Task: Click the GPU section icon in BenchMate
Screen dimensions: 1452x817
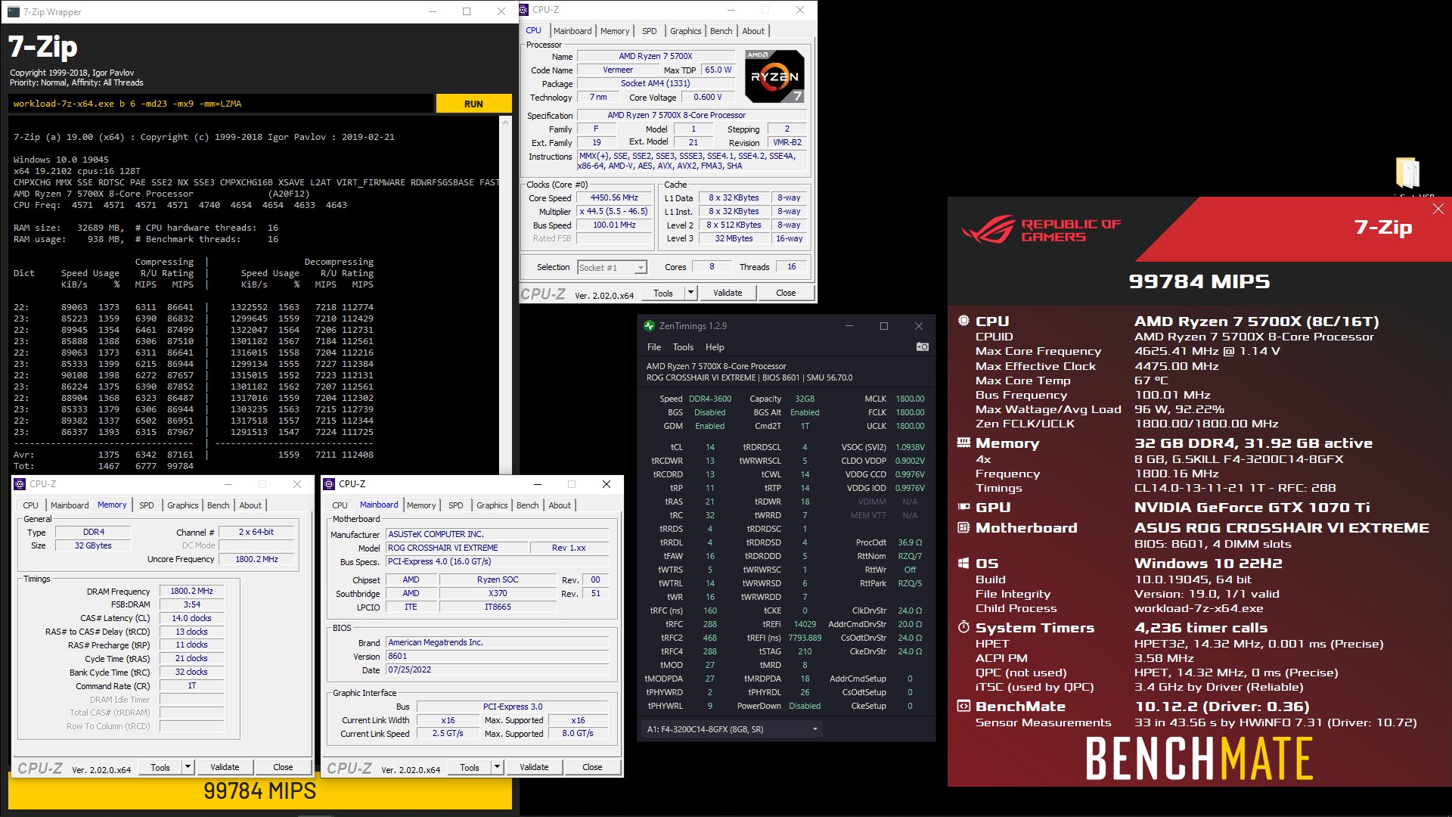Action: [963, 507]
